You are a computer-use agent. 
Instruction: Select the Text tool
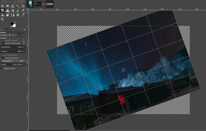point(18,15)
